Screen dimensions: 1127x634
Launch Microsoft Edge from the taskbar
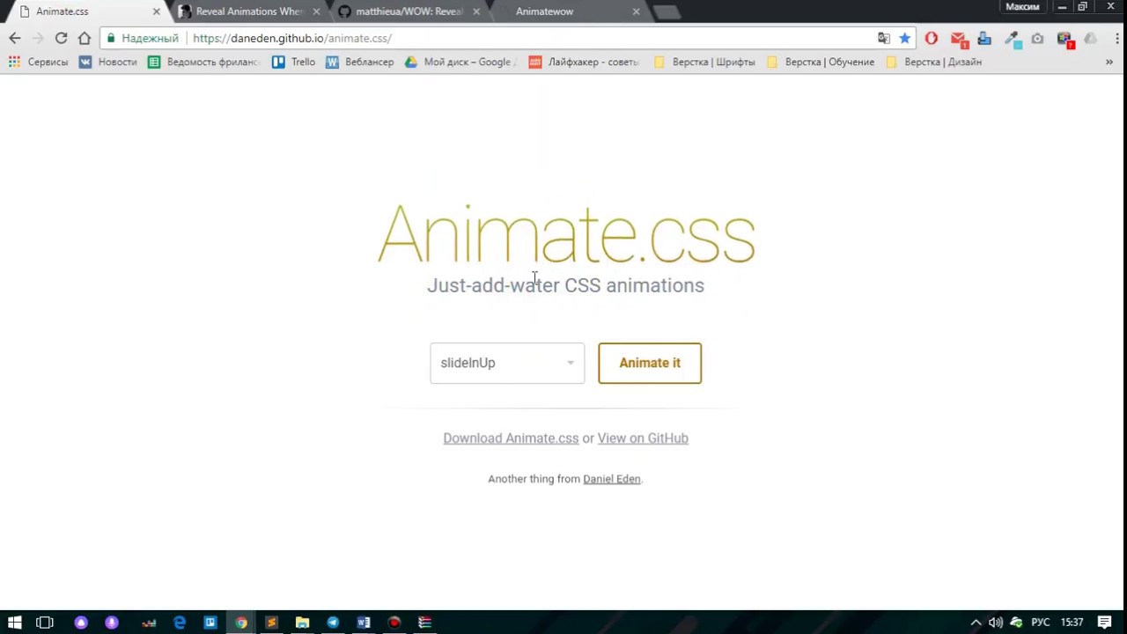180,623
